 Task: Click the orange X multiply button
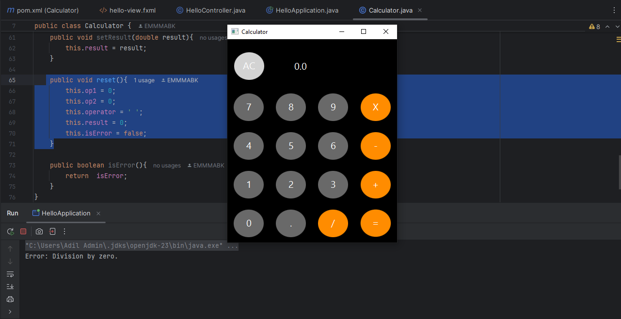376,107
